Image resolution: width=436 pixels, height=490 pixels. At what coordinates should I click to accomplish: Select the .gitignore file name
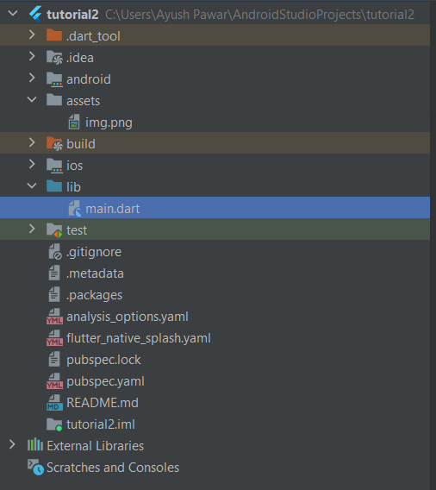pos(94,252)
